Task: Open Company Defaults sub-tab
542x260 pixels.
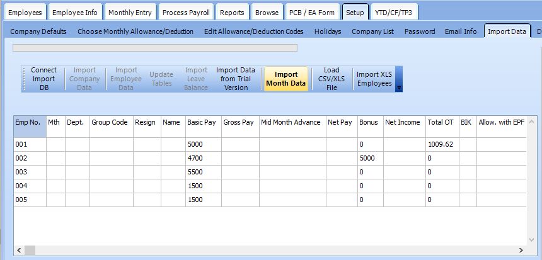Action: 38,31
